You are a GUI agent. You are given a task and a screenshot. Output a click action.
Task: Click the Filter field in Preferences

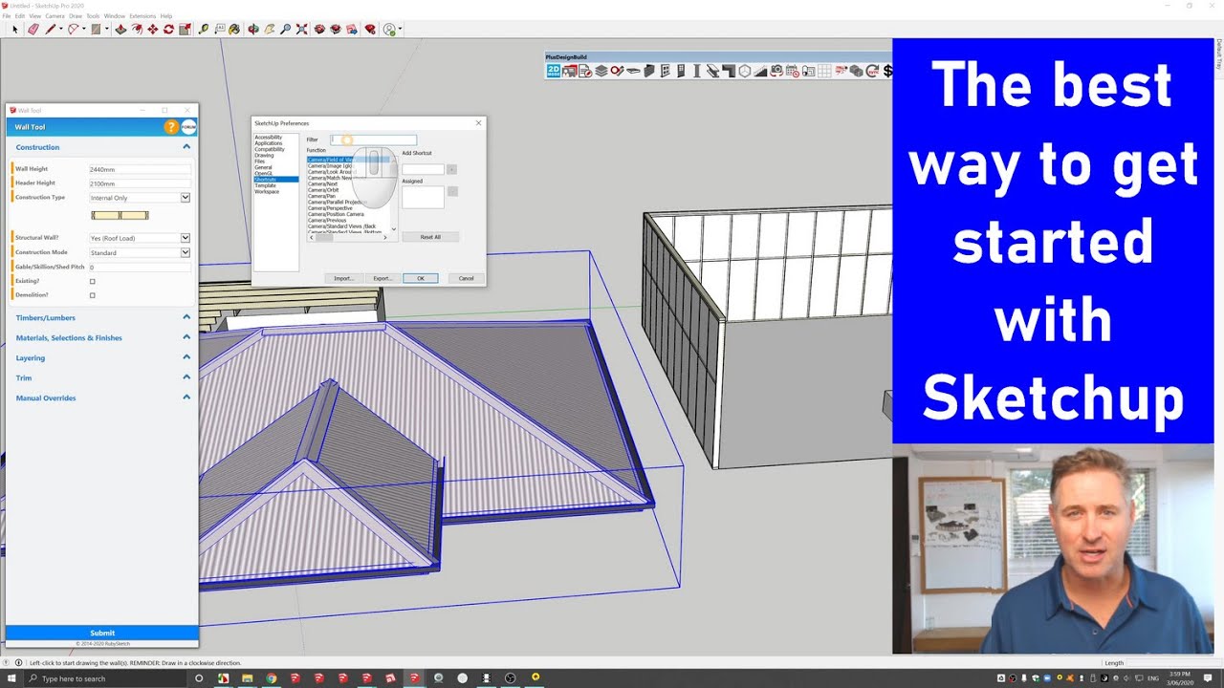(x=374, y=140)
